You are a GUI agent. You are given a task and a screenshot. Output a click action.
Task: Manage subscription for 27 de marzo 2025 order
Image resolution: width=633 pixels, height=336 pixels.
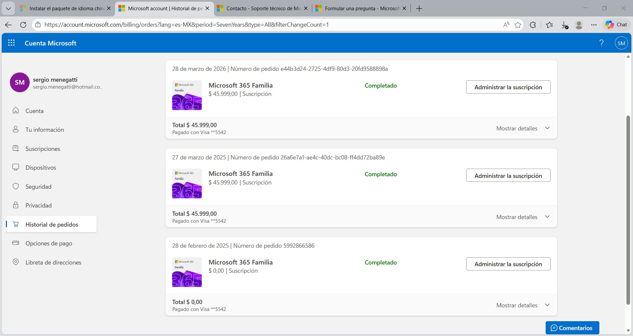pos(508,176)
